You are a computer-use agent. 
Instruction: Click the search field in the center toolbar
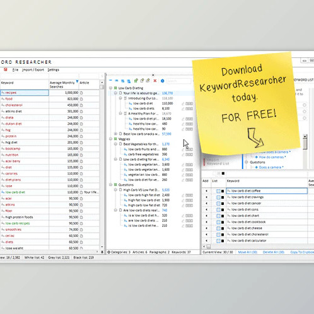click(179, 81)
